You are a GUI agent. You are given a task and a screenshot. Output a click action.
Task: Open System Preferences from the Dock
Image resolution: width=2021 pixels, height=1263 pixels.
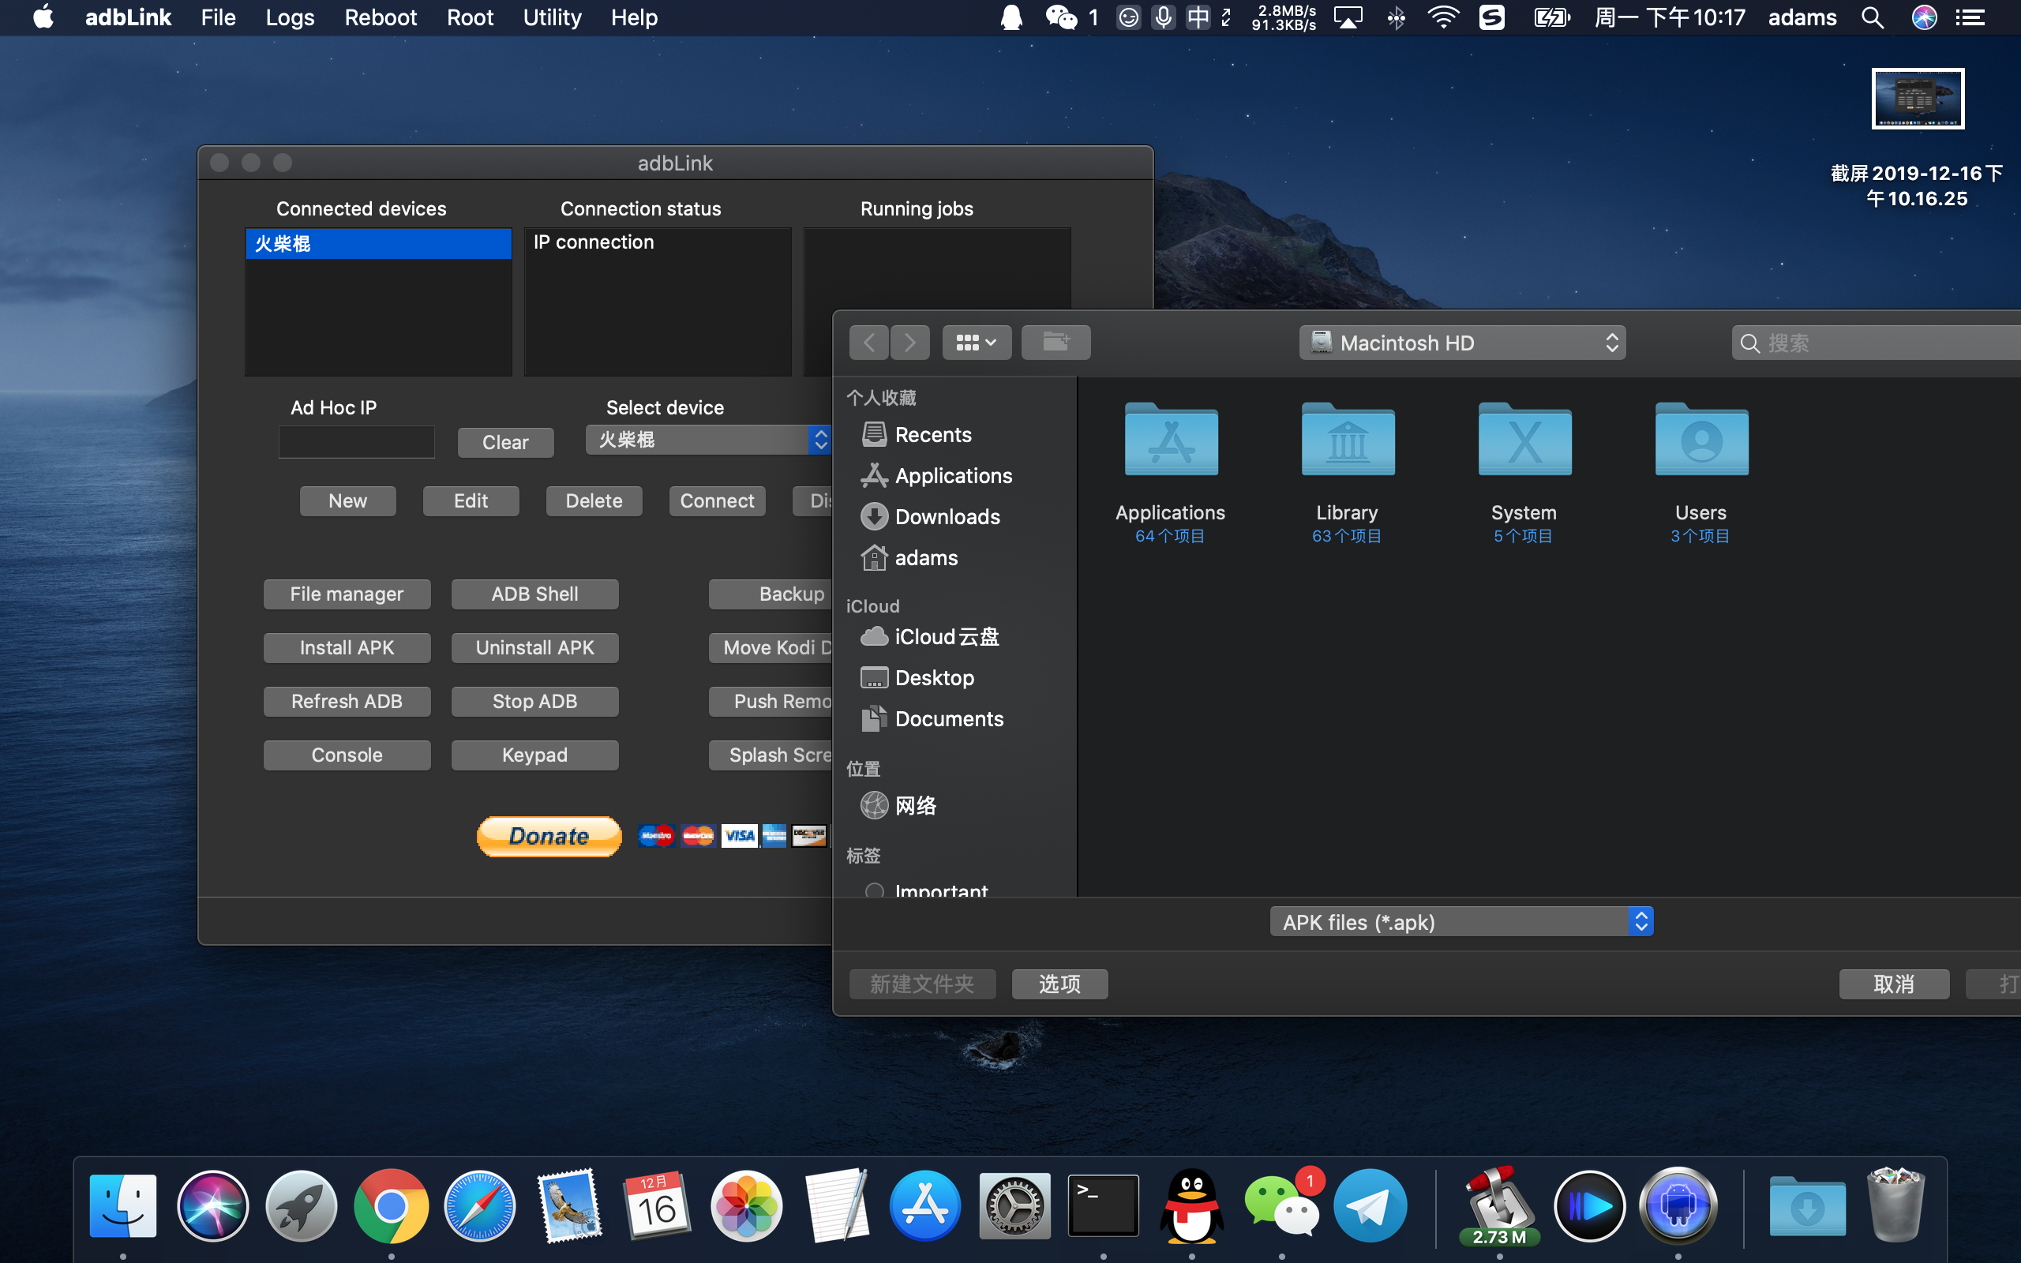(1014, 1206)
